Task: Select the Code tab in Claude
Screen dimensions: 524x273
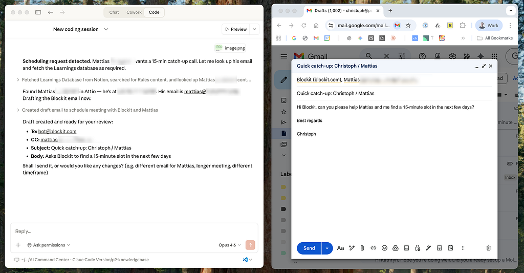Action: 154,12
